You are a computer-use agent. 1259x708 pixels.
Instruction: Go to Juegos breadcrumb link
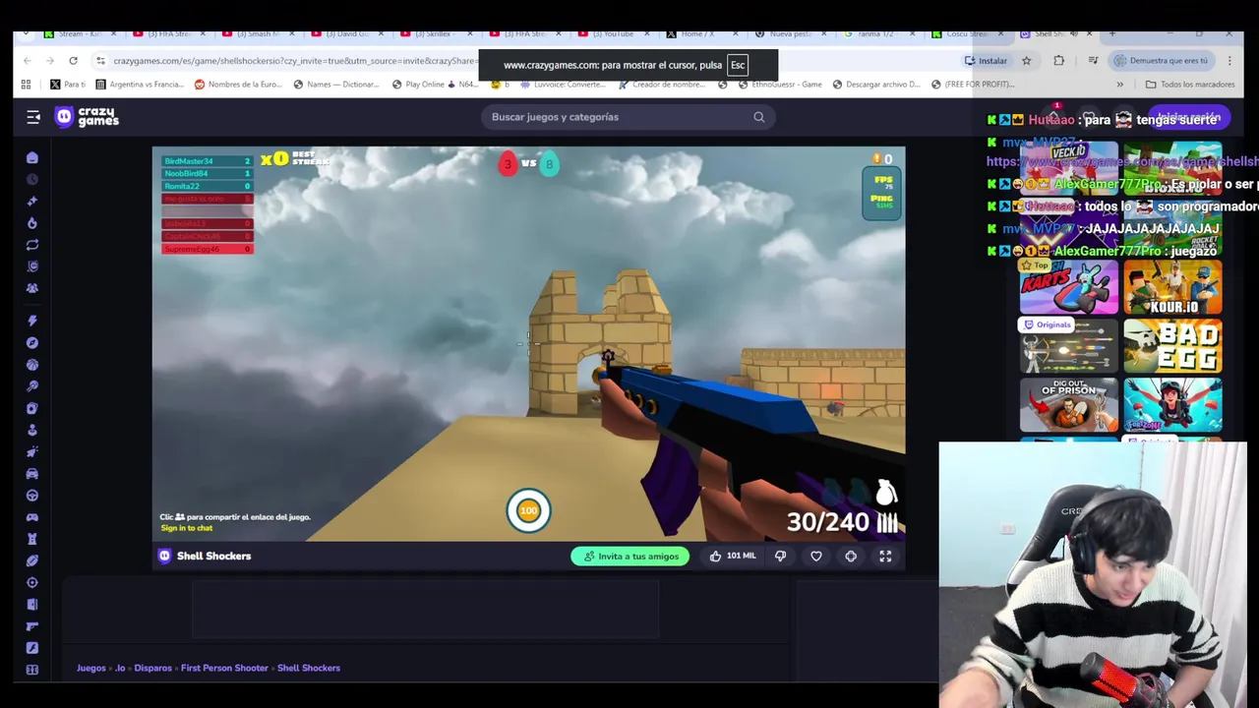pyautogui.click(x=90, y=668)
